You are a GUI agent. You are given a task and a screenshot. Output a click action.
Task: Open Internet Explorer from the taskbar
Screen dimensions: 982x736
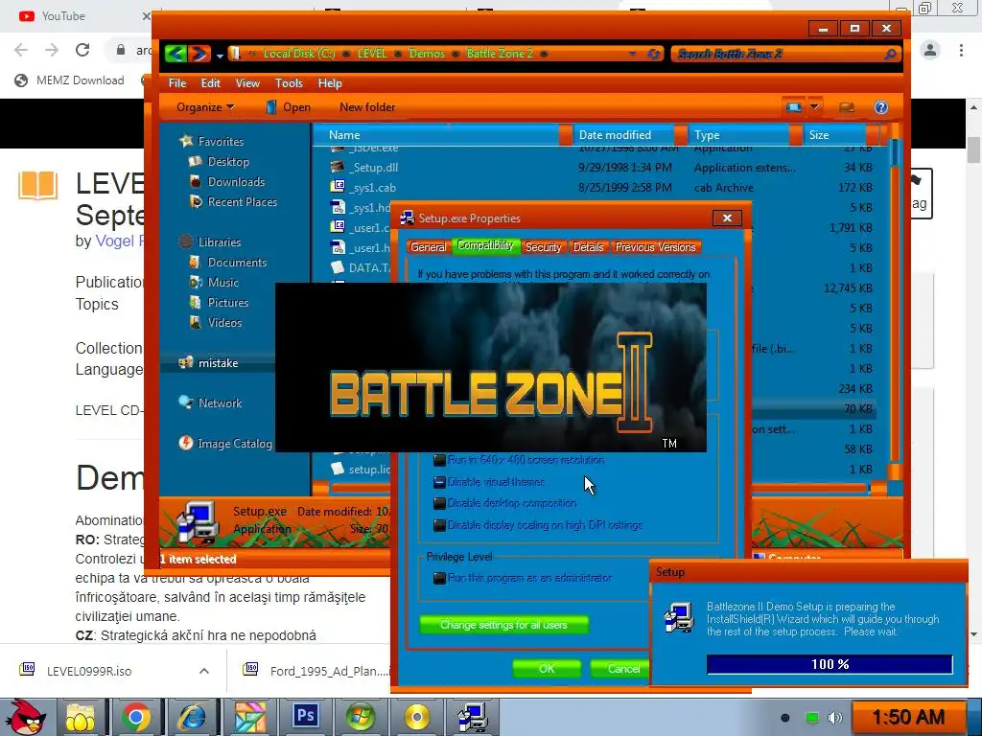[191, 717]
